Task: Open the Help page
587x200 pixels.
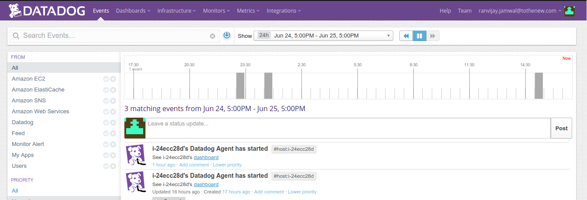Action: click(x=445, y=10)
